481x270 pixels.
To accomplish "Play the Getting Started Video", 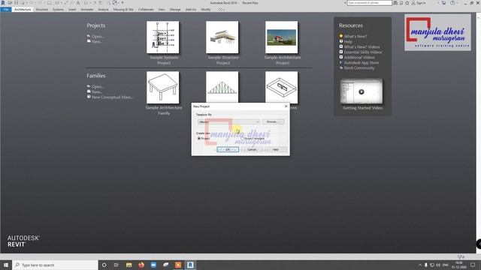I will [x=362, y=91].
